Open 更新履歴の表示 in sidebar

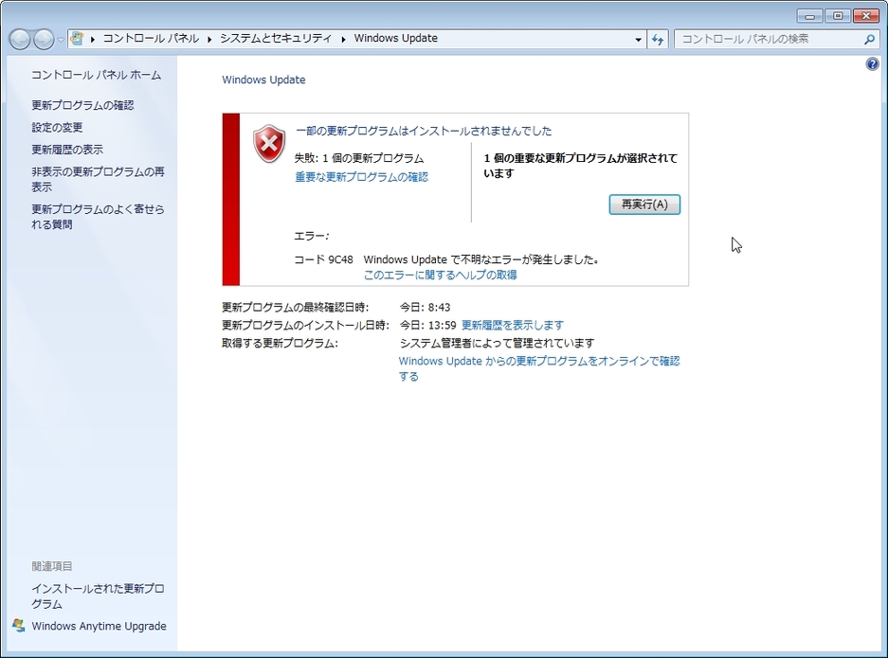point(67,150)
